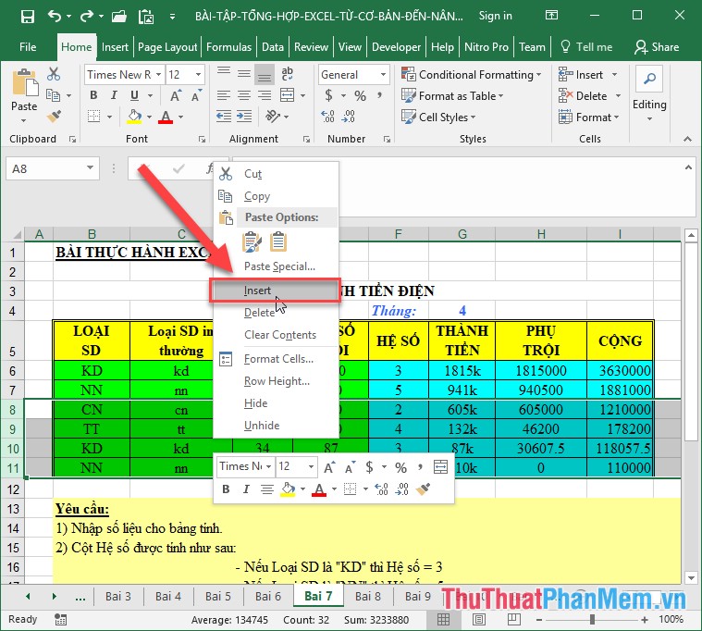The height and width of the screenshot is (631, 702).
Task: Select row header 12
Action: point(13,489)
